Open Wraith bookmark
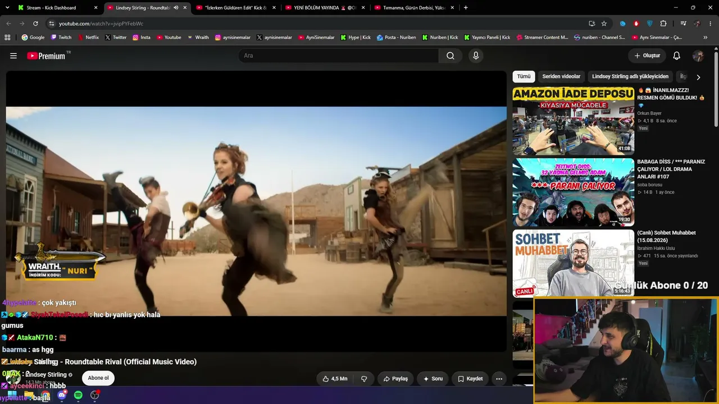 [x=198, y=38]
